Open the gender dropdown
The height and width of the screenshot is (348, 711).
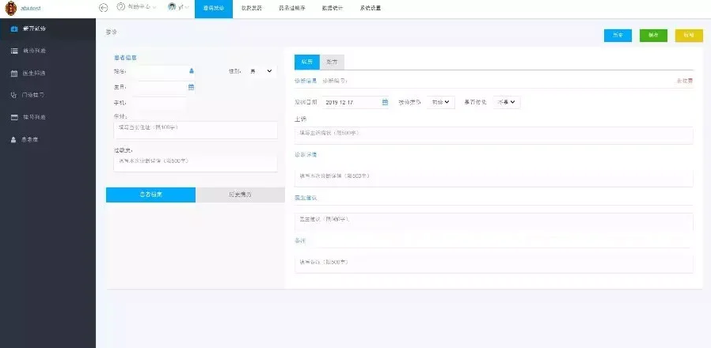tap(260, 71)
